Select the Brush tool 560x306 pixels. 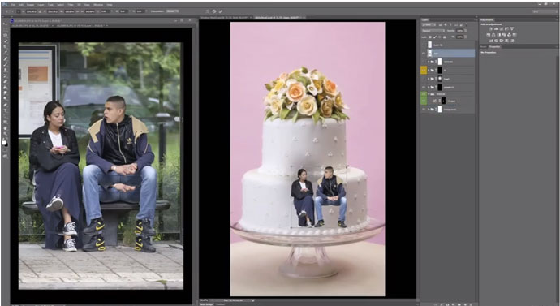[5, 65]
